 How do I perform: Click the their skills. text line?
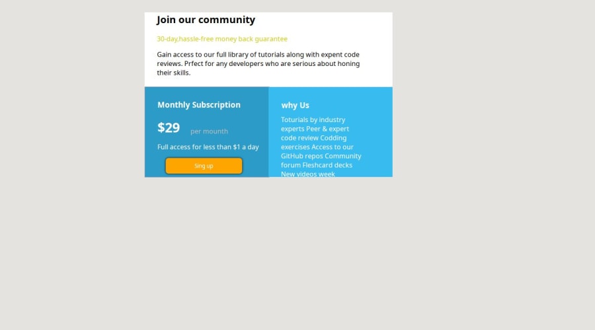[174, 73]
